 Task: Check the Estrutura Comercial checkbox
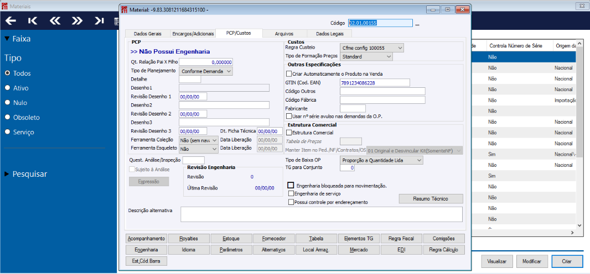point(289,133)
